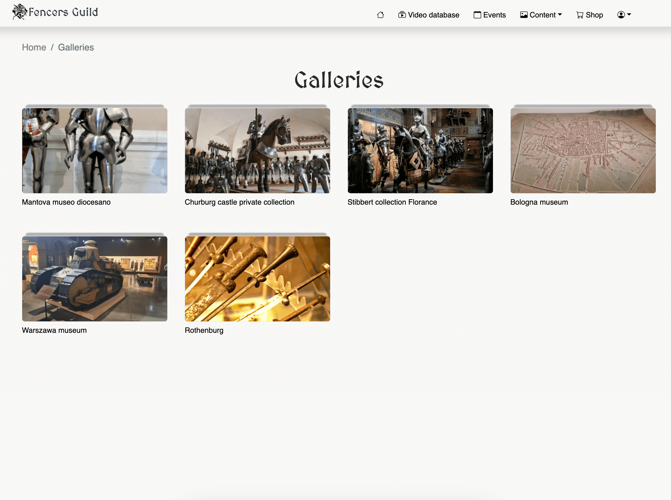The height and width of the screenshot is (500, 671).
Task: Open the Video database menu item
Action: point(433,15)
